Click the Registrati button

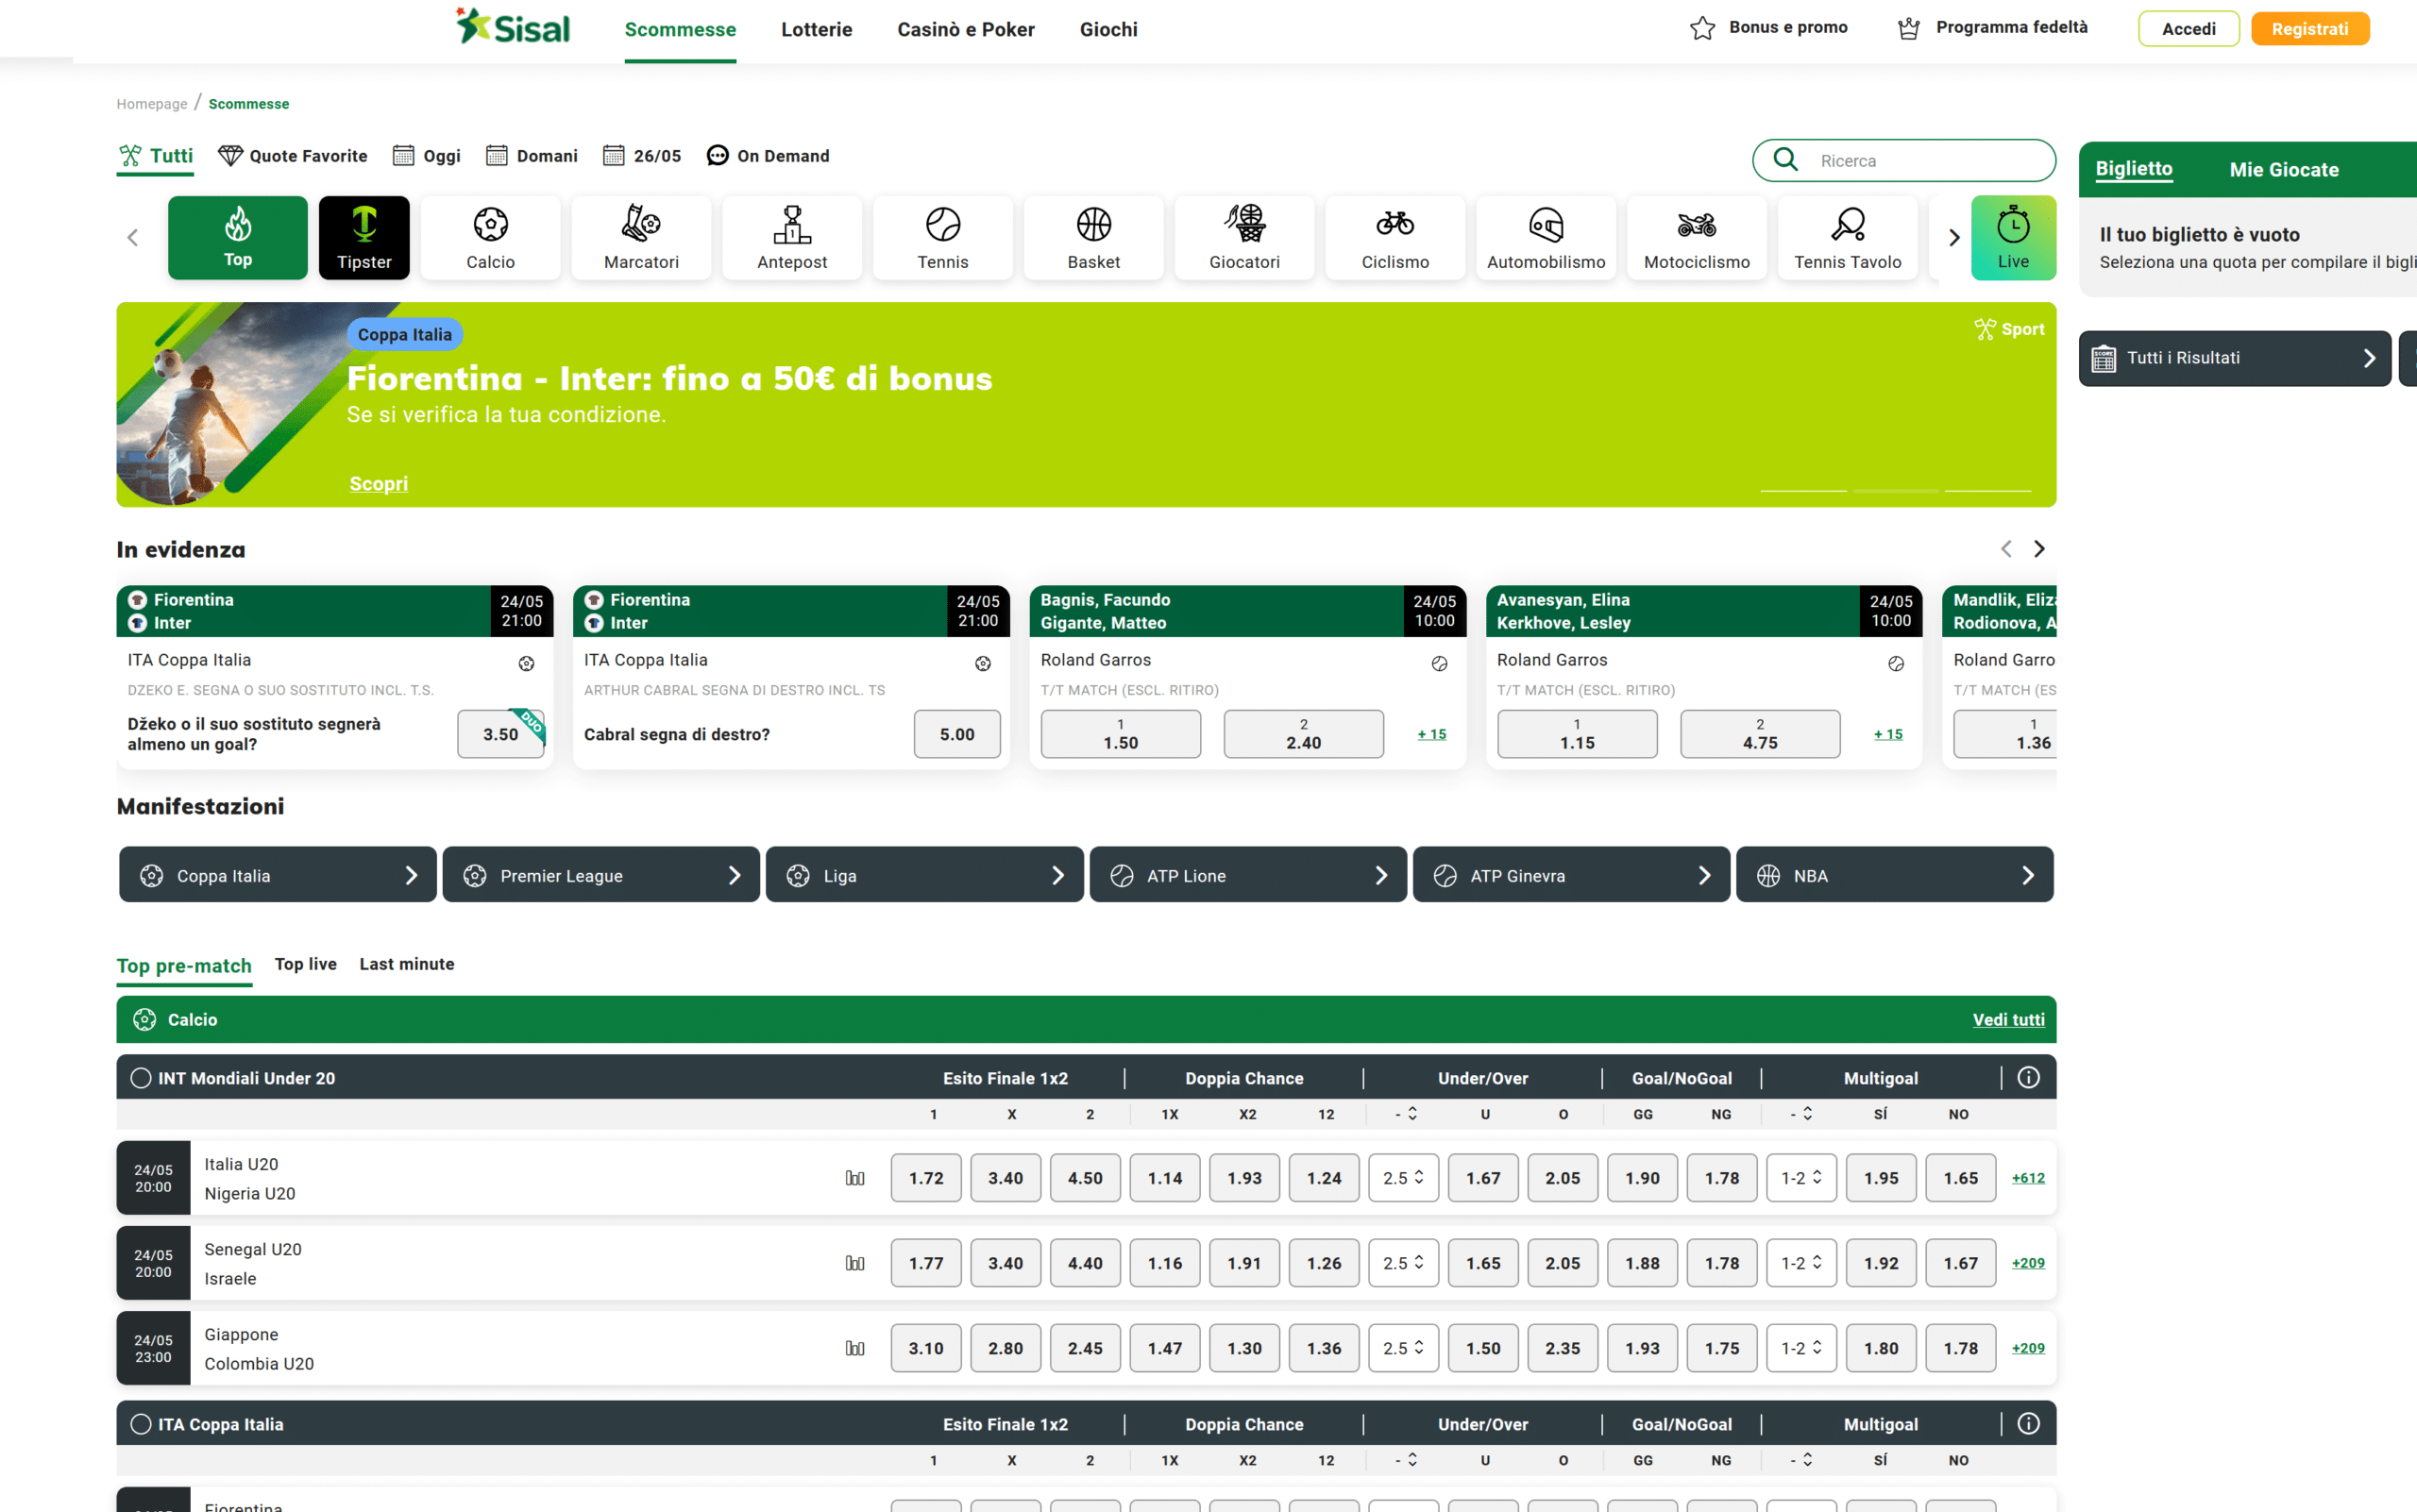(x=2309, y=29)
